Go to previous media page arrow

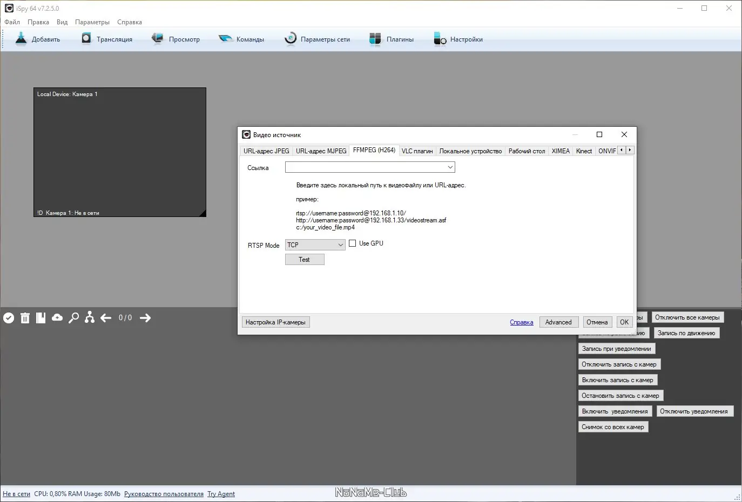pyautogui.click(x=106, y=318)
